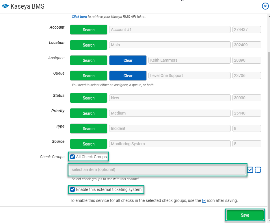Click the Kaseya BMS logo icon
270x223 pixels.
5,6
